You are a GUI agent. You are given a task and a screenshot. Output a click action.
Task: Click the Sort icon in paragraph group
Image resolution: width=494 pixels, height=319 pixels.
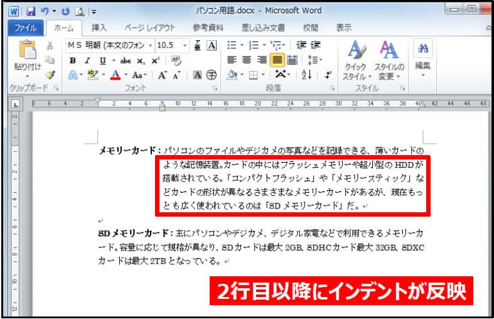coord(307,74)
